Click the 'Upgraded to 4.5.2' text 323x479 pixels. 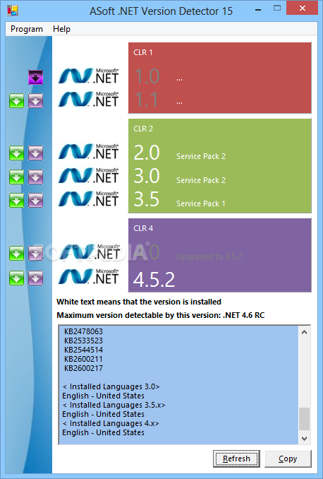coord(209,256)
